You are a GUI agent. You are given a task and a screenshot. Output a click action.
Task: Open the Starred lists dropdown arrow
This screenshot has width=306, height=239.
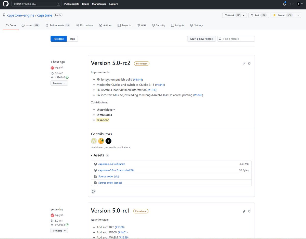298,15
